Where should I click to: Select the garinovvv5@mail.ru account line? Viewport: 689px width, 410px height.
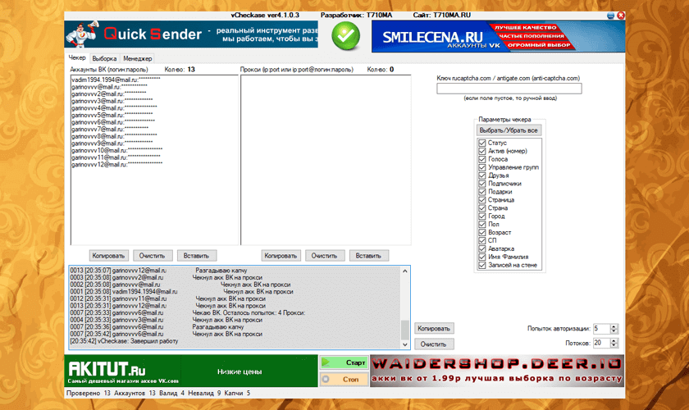click(112, 115)
